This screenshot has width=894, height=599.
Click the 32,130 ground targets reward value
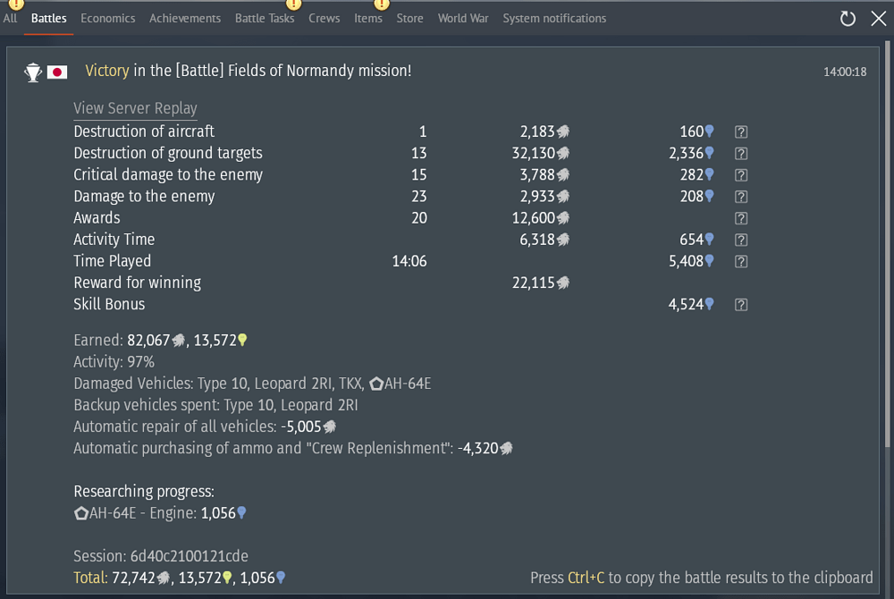tap(534, 153)
